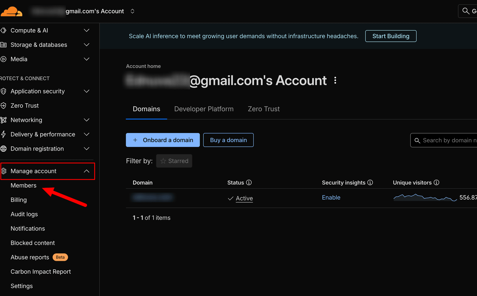Collapse the Manage account chevron
The image size is (477, 296).
86,171
